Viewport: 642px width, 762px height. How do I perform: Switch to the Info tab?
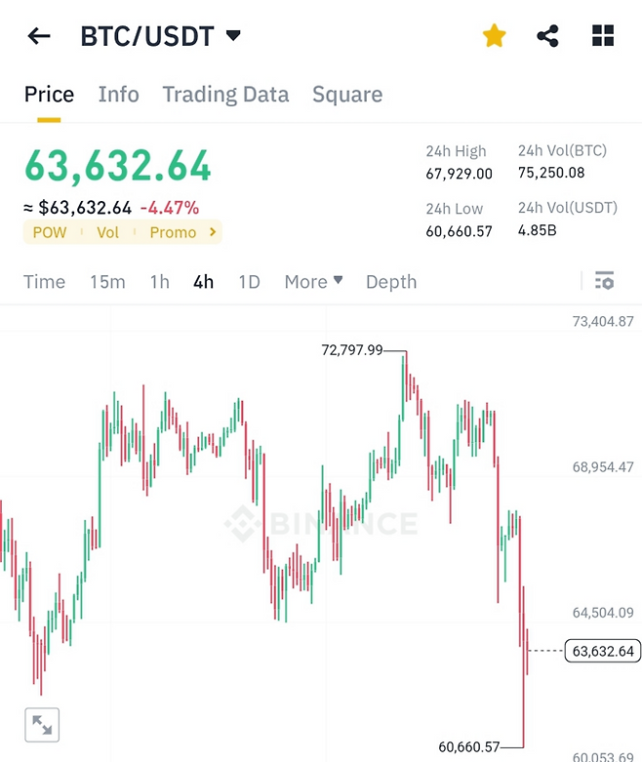coord(118,95)
